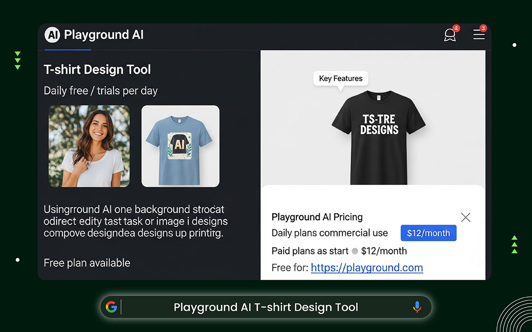Select the T-shirt Design Tool title
This screenshot has width=532, height=332.
(x=97, y=69)
